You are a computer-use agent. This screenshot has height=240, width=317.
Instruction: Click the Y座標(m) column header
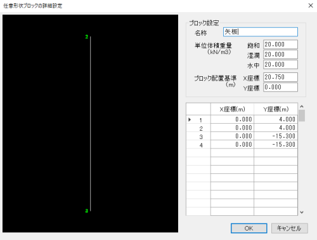pos(276,109)
